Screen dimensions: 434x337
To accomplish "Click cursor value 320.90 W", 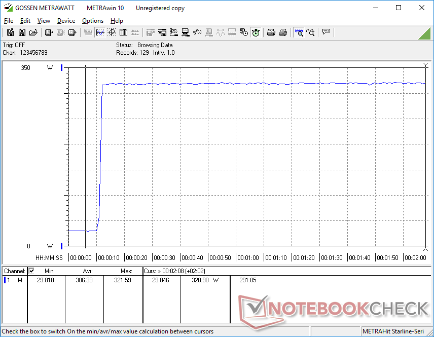I will point(205,280).
